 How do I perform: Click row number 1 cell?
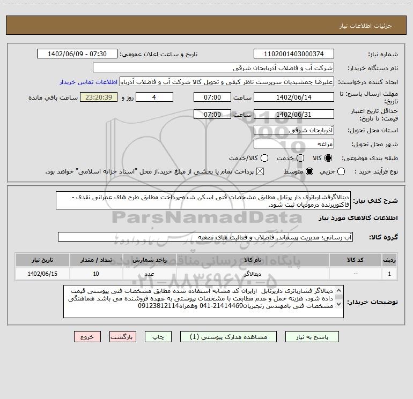389,274
